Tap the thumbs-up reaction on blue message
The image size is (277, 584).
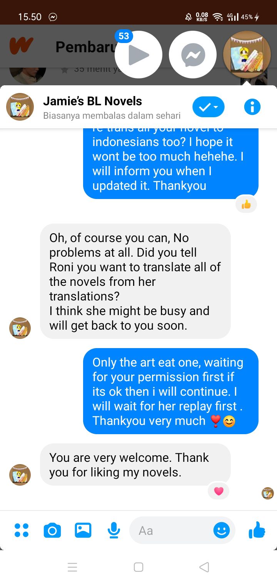click(246, 204)
